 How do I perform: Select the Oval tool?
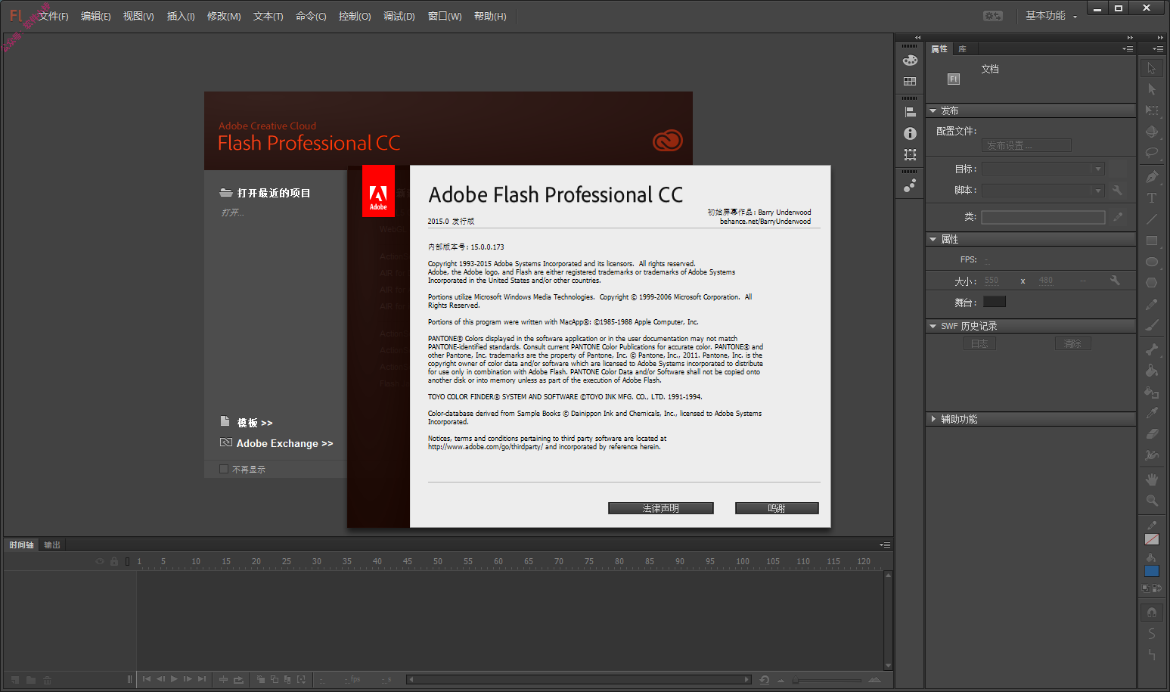pos(1151,262)
